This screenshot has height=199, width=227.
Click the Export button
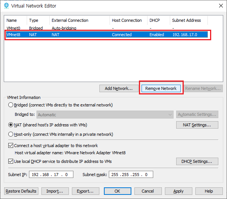[85, 191]
